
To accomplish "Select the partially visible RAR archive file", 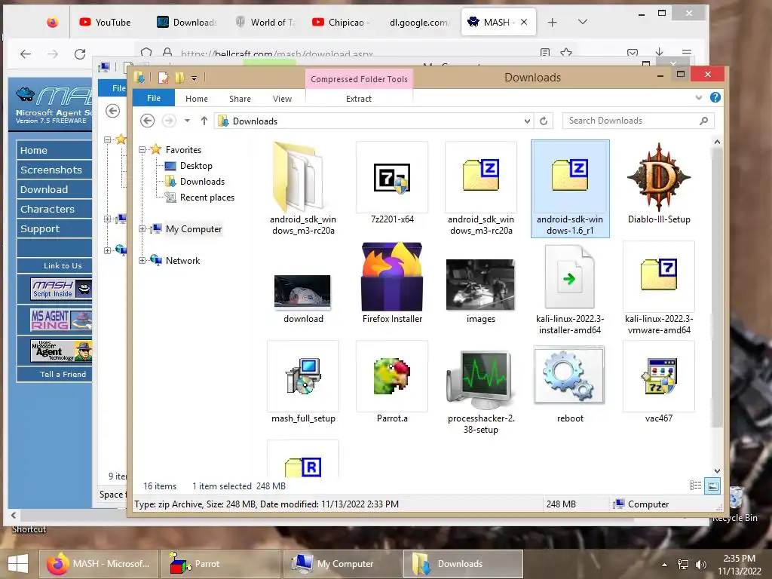I will (303, 459).
